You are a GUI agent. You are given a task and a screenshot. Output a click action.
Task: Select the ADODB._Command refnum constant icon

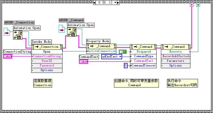tap(62, 29)
